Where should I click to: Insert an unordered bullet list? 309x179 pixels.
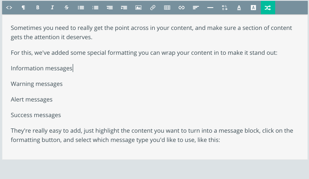(x=81, y=8)
